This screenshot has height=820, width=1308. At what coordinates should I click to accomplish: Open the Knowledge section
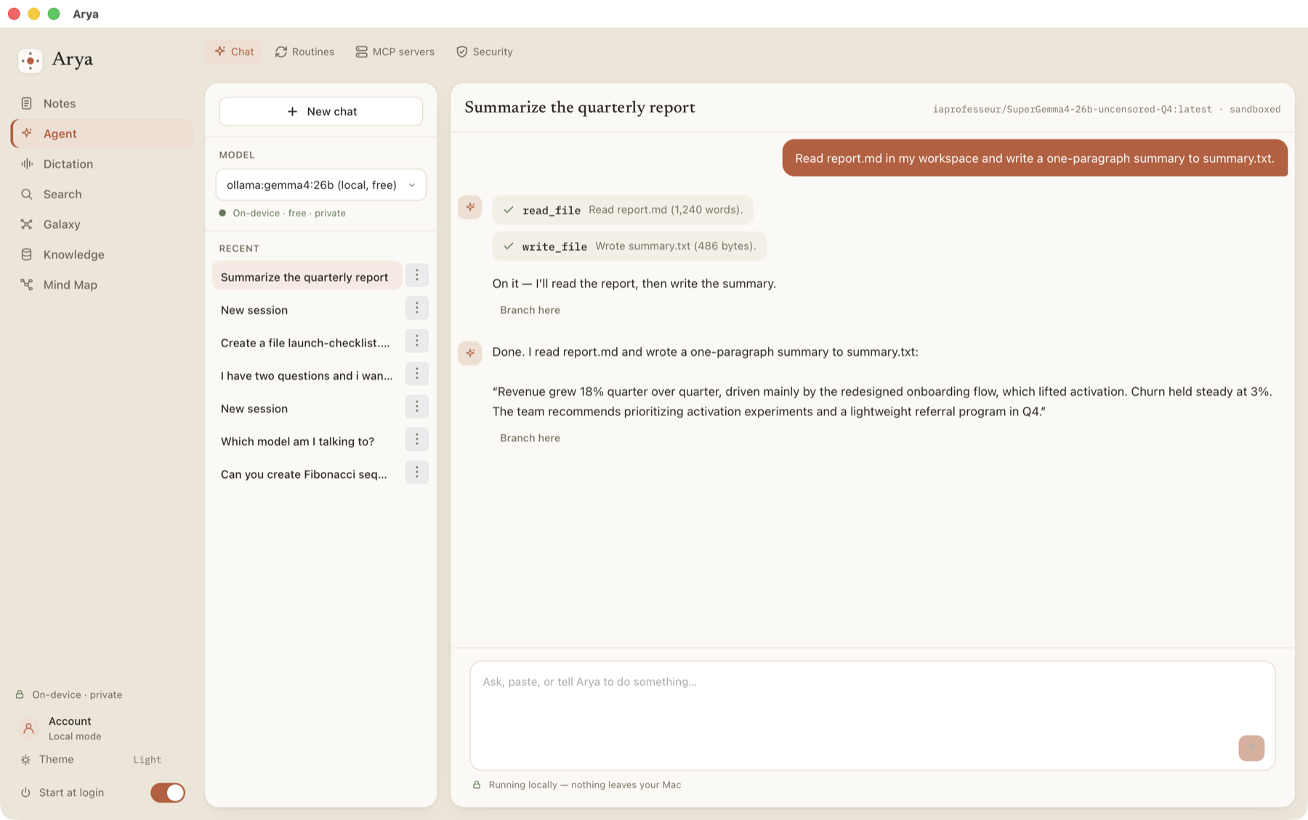point(102,254)
